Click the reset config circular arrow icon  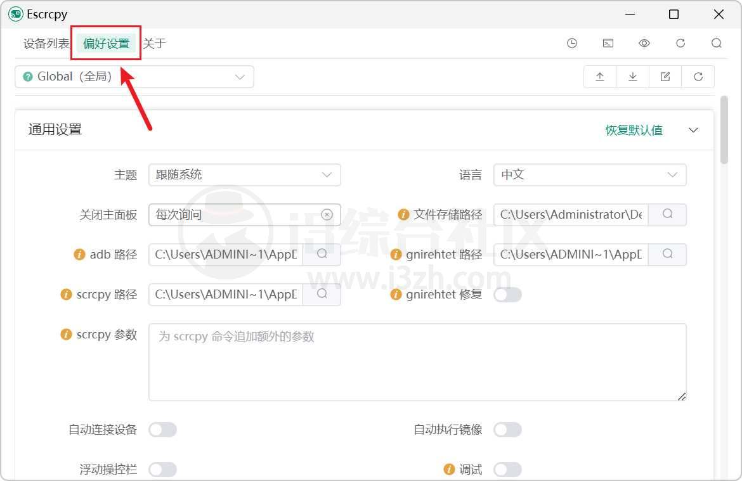pyautogui.click(x=698, y=77)
